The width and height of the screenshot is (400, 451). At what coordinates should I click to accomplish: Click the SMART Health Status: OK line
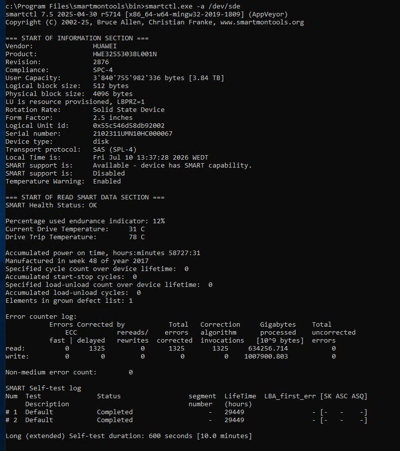click(51, 205)
